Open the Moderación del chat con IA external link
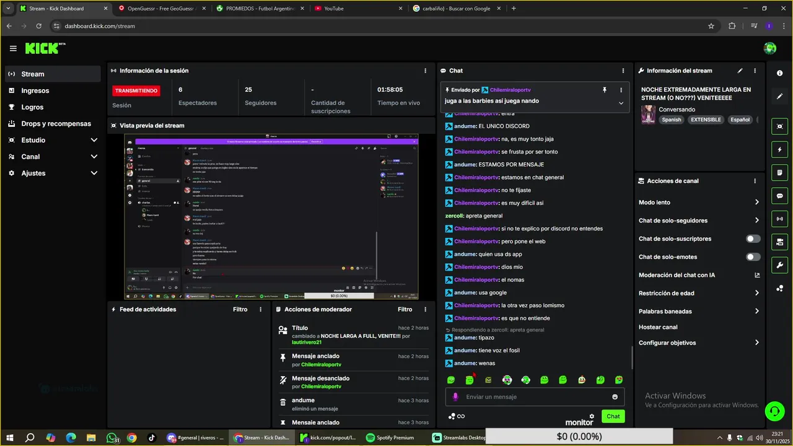 point(757,275)
